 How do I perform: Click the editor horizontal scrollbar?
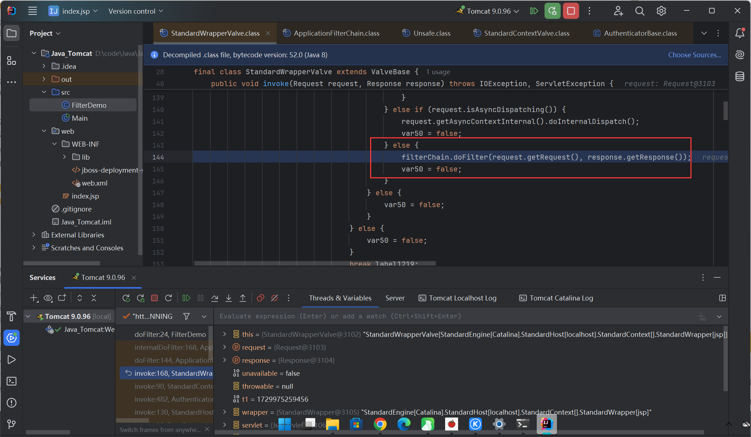pos(315,263)
